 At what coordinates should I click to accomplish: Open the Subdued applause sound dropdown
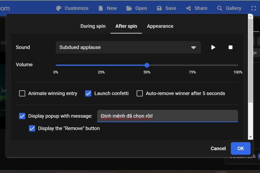click(128, 47)
